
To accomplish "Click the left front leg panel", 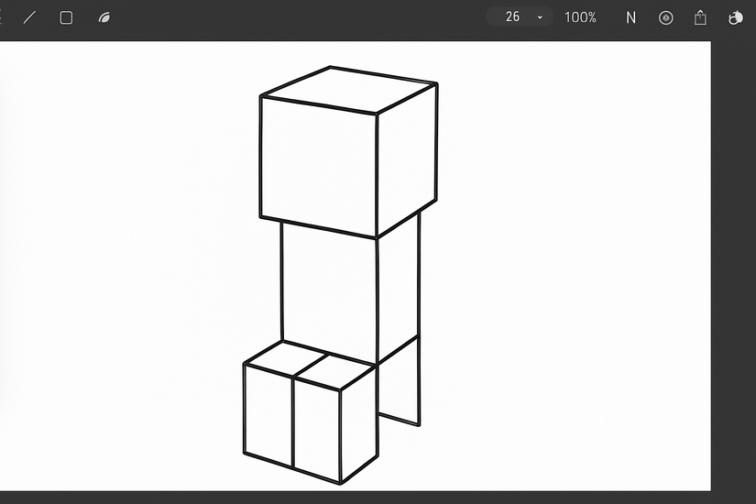I will coord(268,415).
